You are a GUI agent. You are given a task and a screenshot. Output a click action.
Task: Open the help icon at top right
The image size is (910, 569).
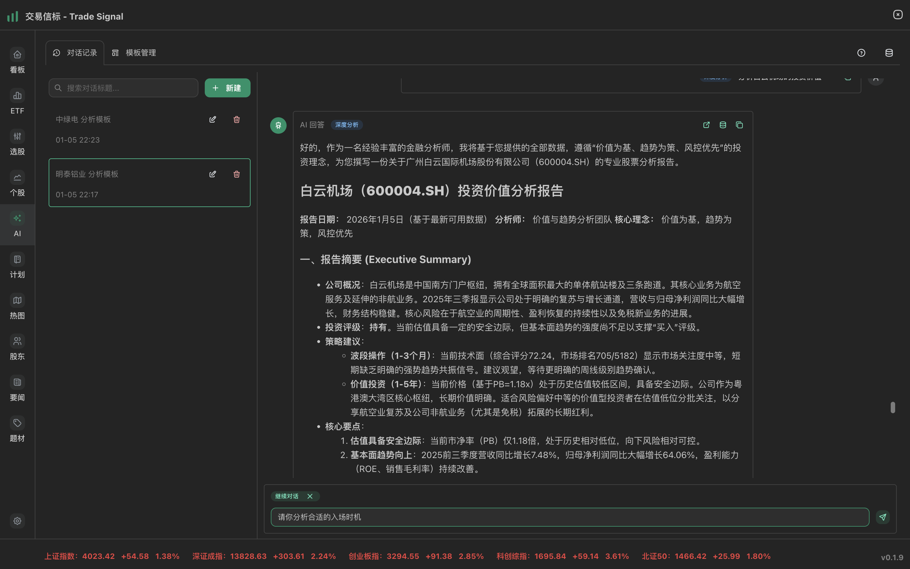pos(861,53)
